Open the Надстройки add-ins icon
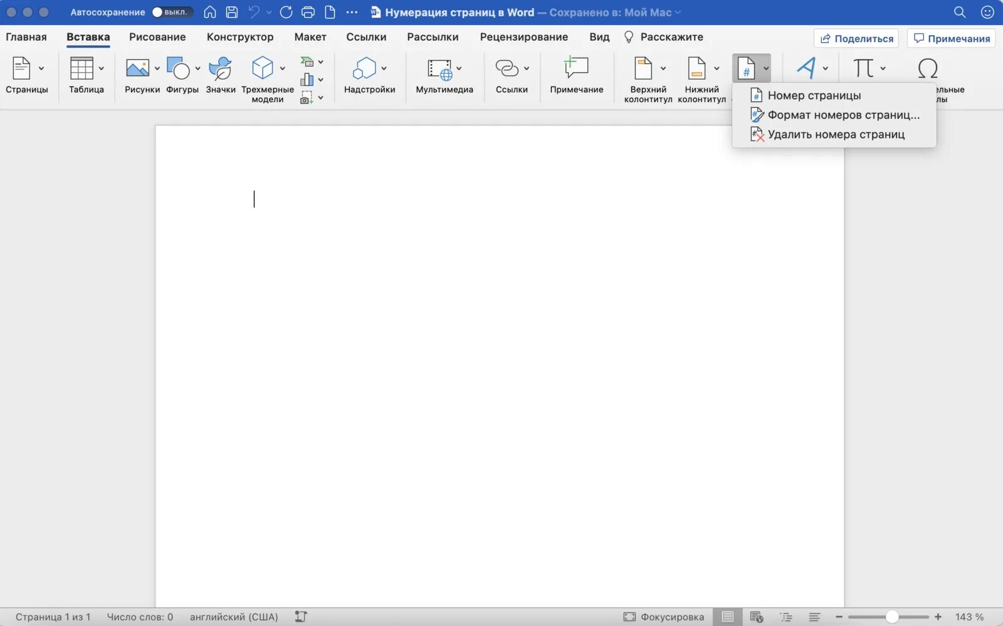1003x626 pixels. [x=364, y=68]
